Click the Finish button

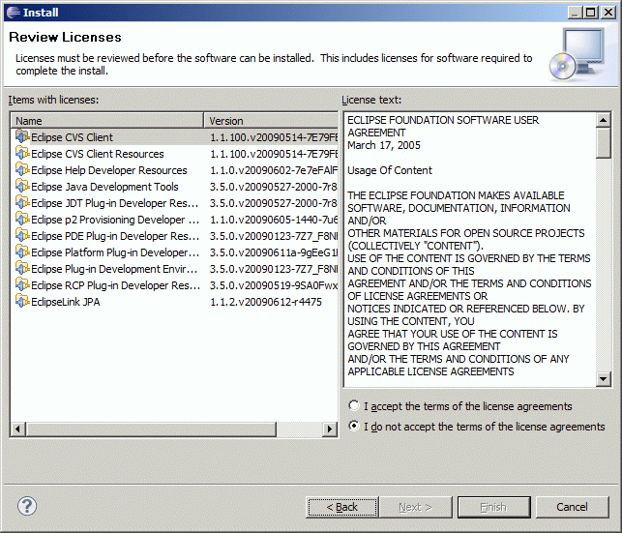[494, 507]
